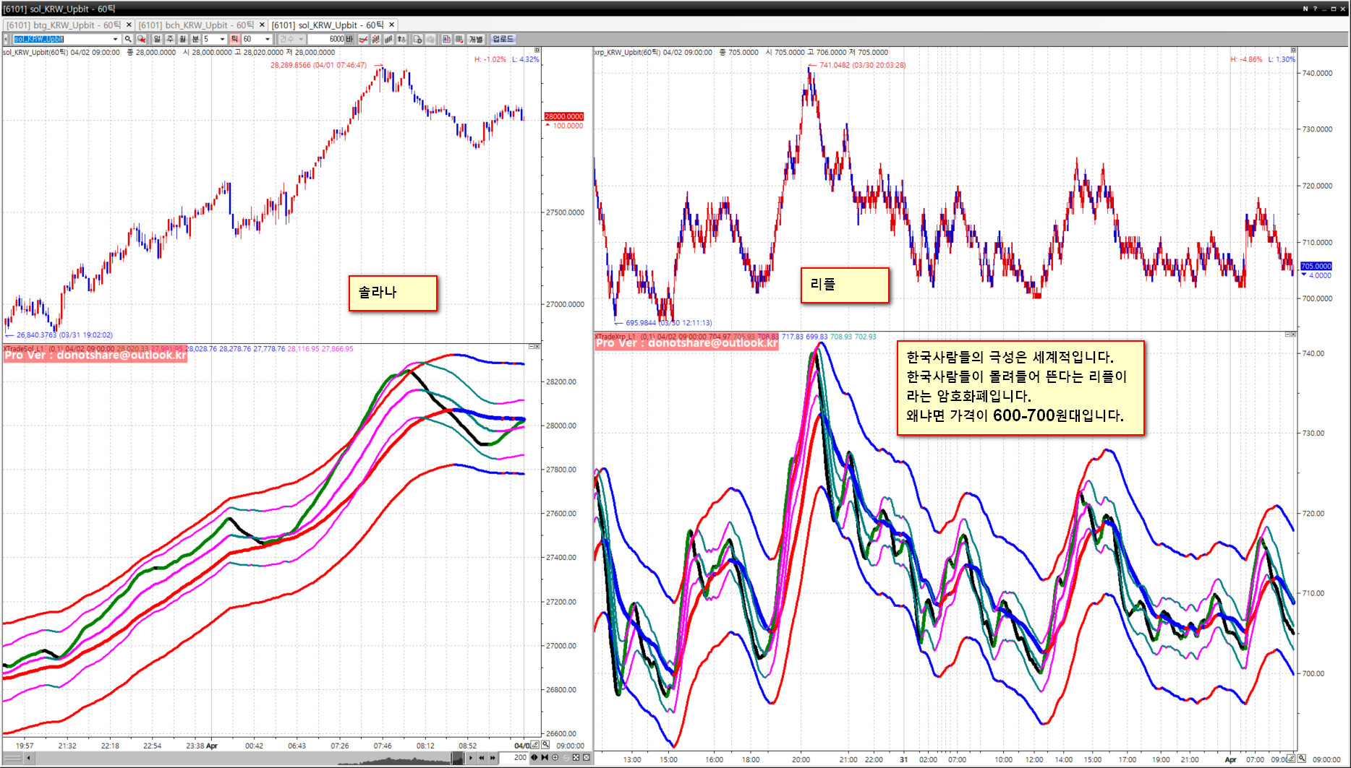1351x768 pixels.
Task: Click the crossed box icon in SOL bottom bar
Action: click(587, 758)
